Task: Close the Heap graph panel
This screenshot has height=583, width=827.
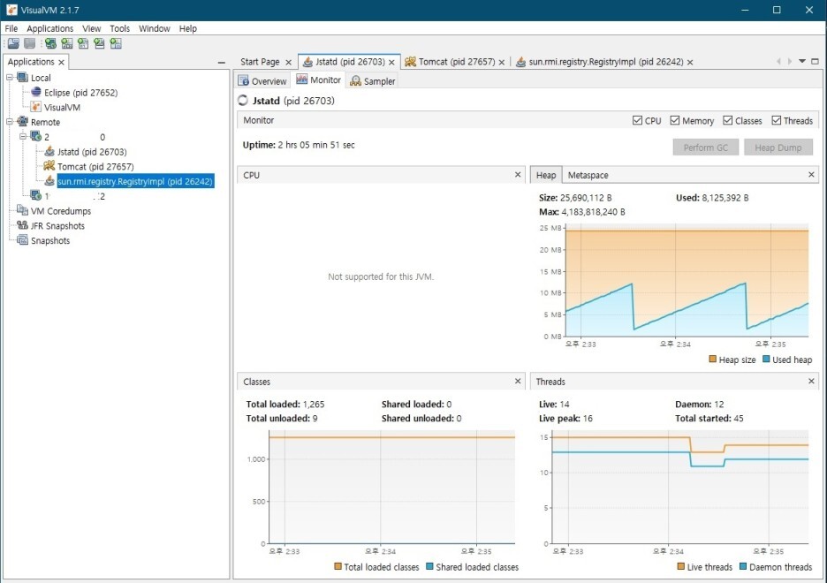Action: pyautogui.click(x=811, y=175)
